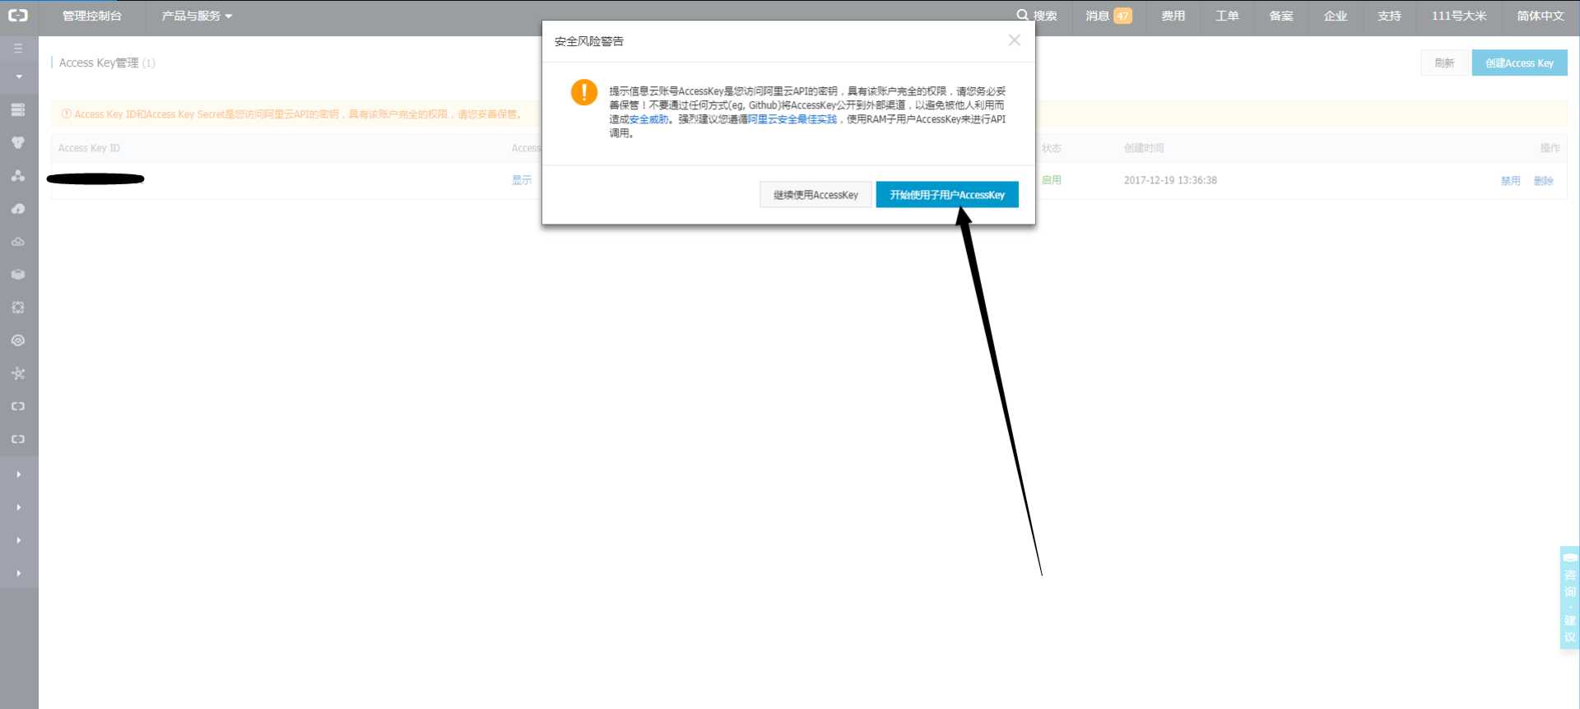Viewport: 1580px width, 709px height.
Task: Open the 费用 menu
Action: (x=1173, y=16)
